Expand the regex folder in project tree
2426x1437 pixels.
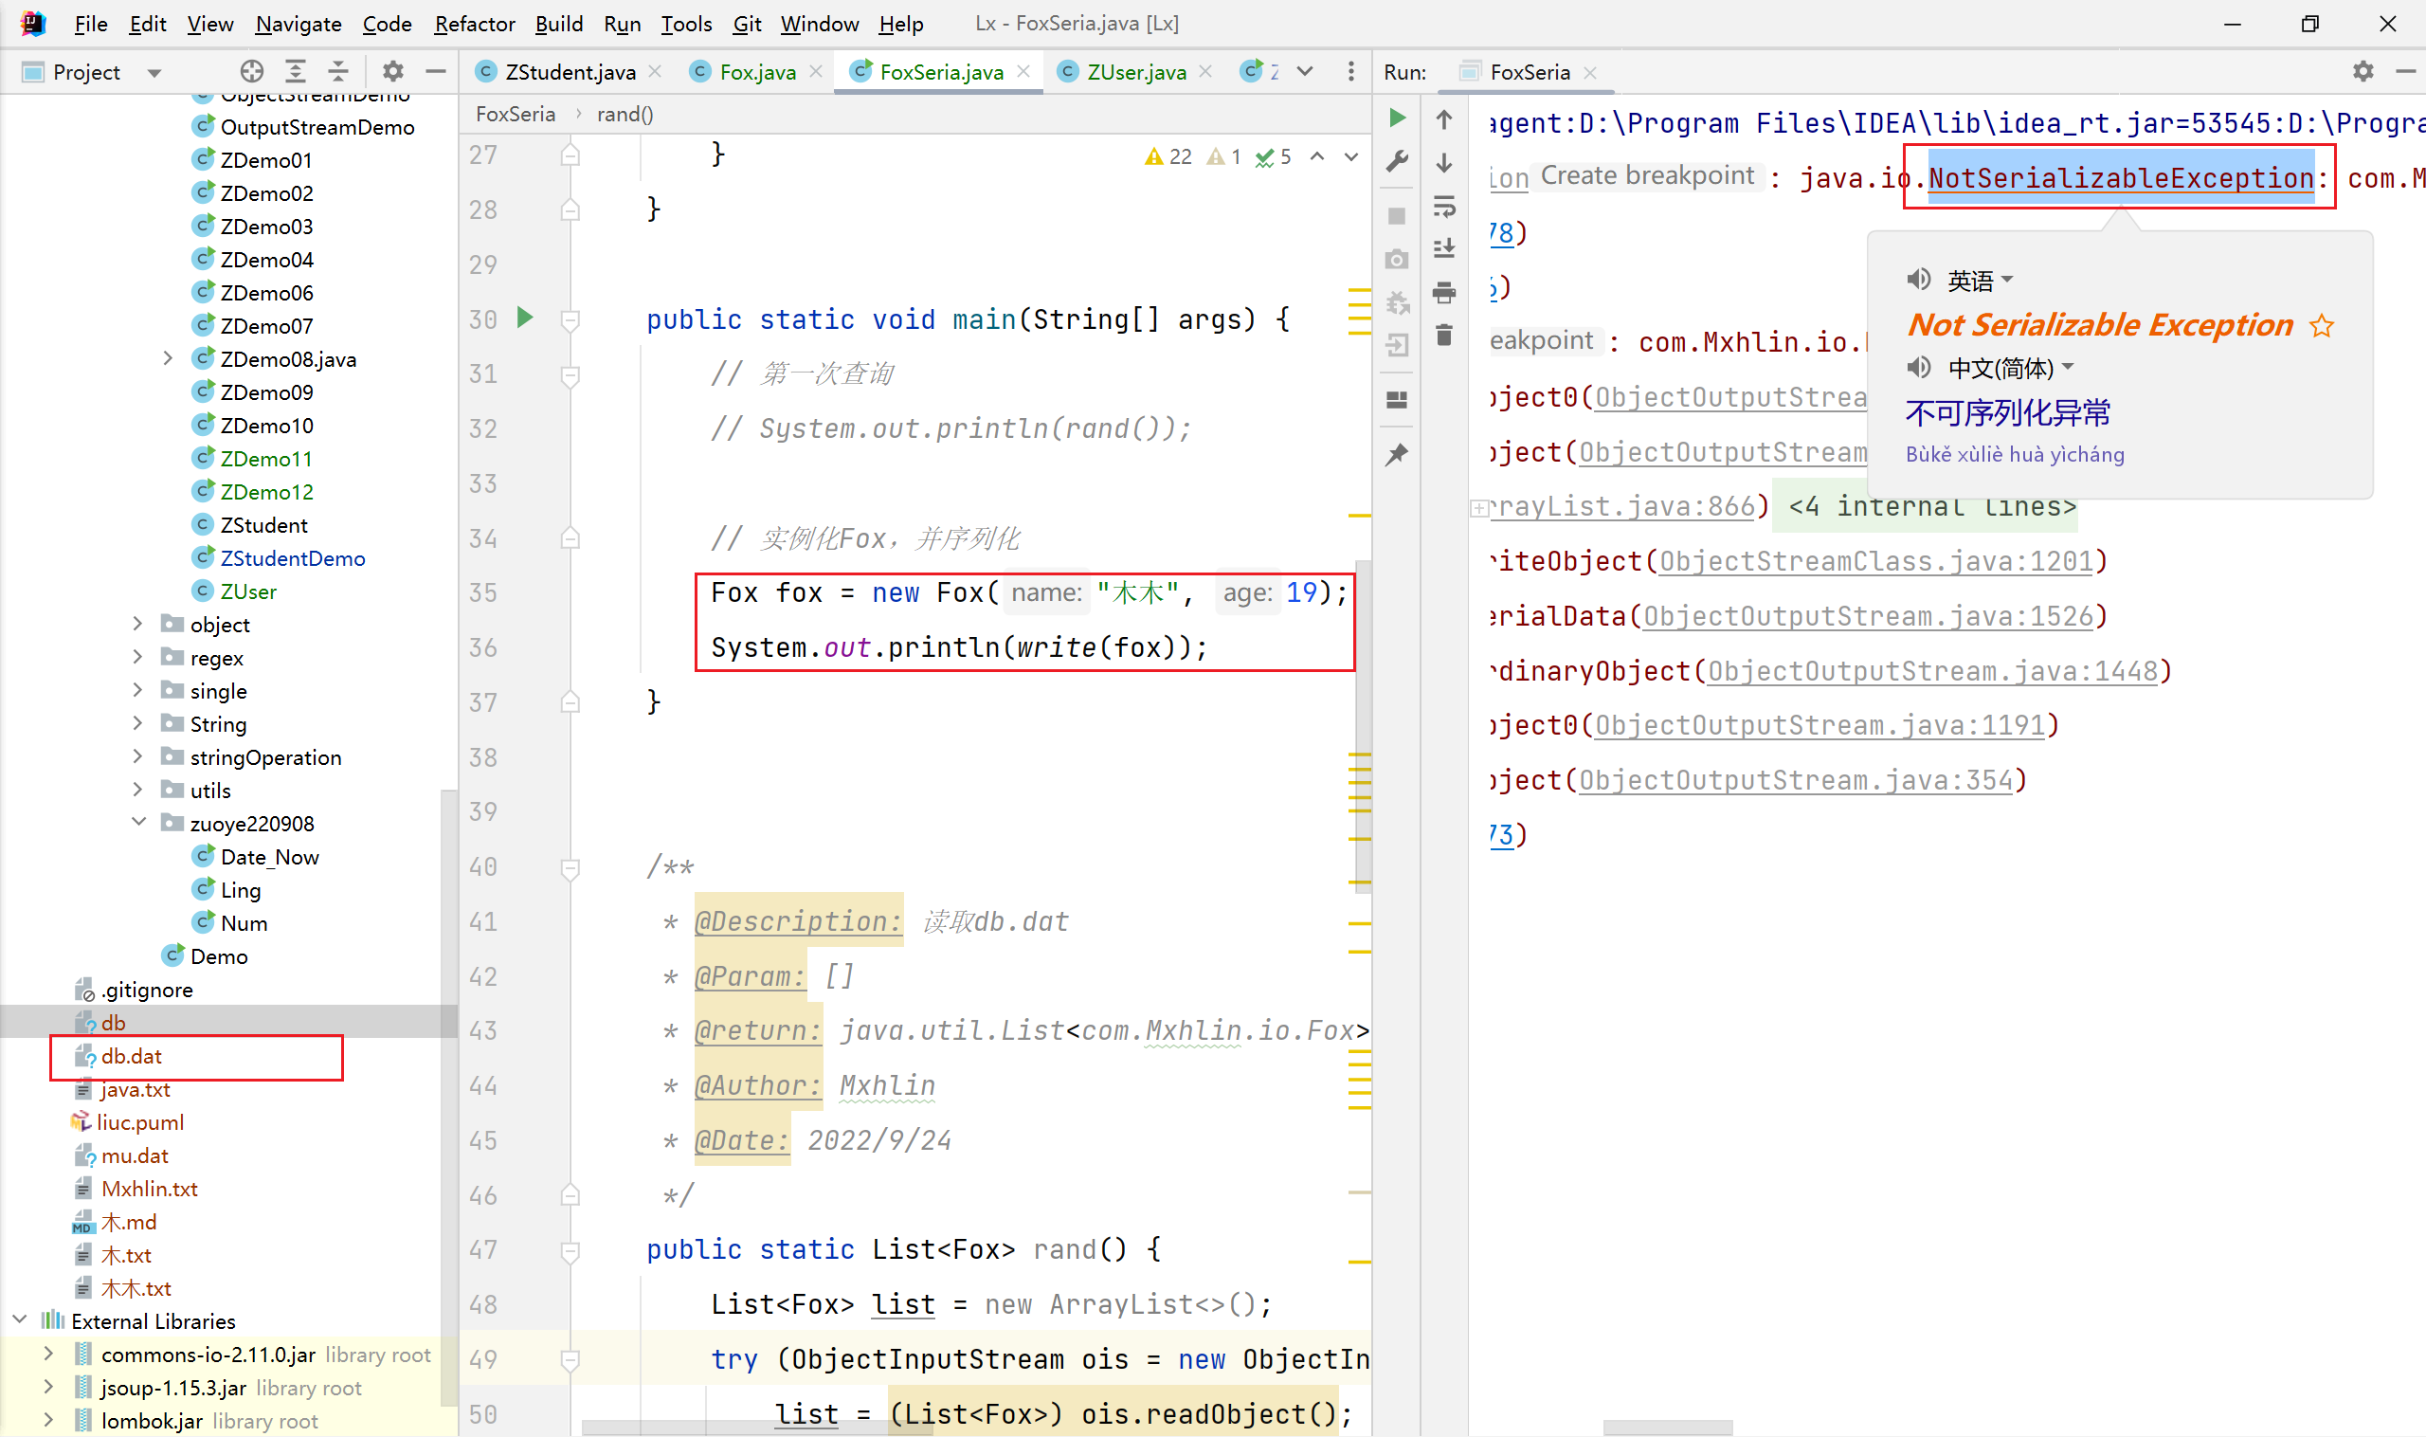[138, 658]
